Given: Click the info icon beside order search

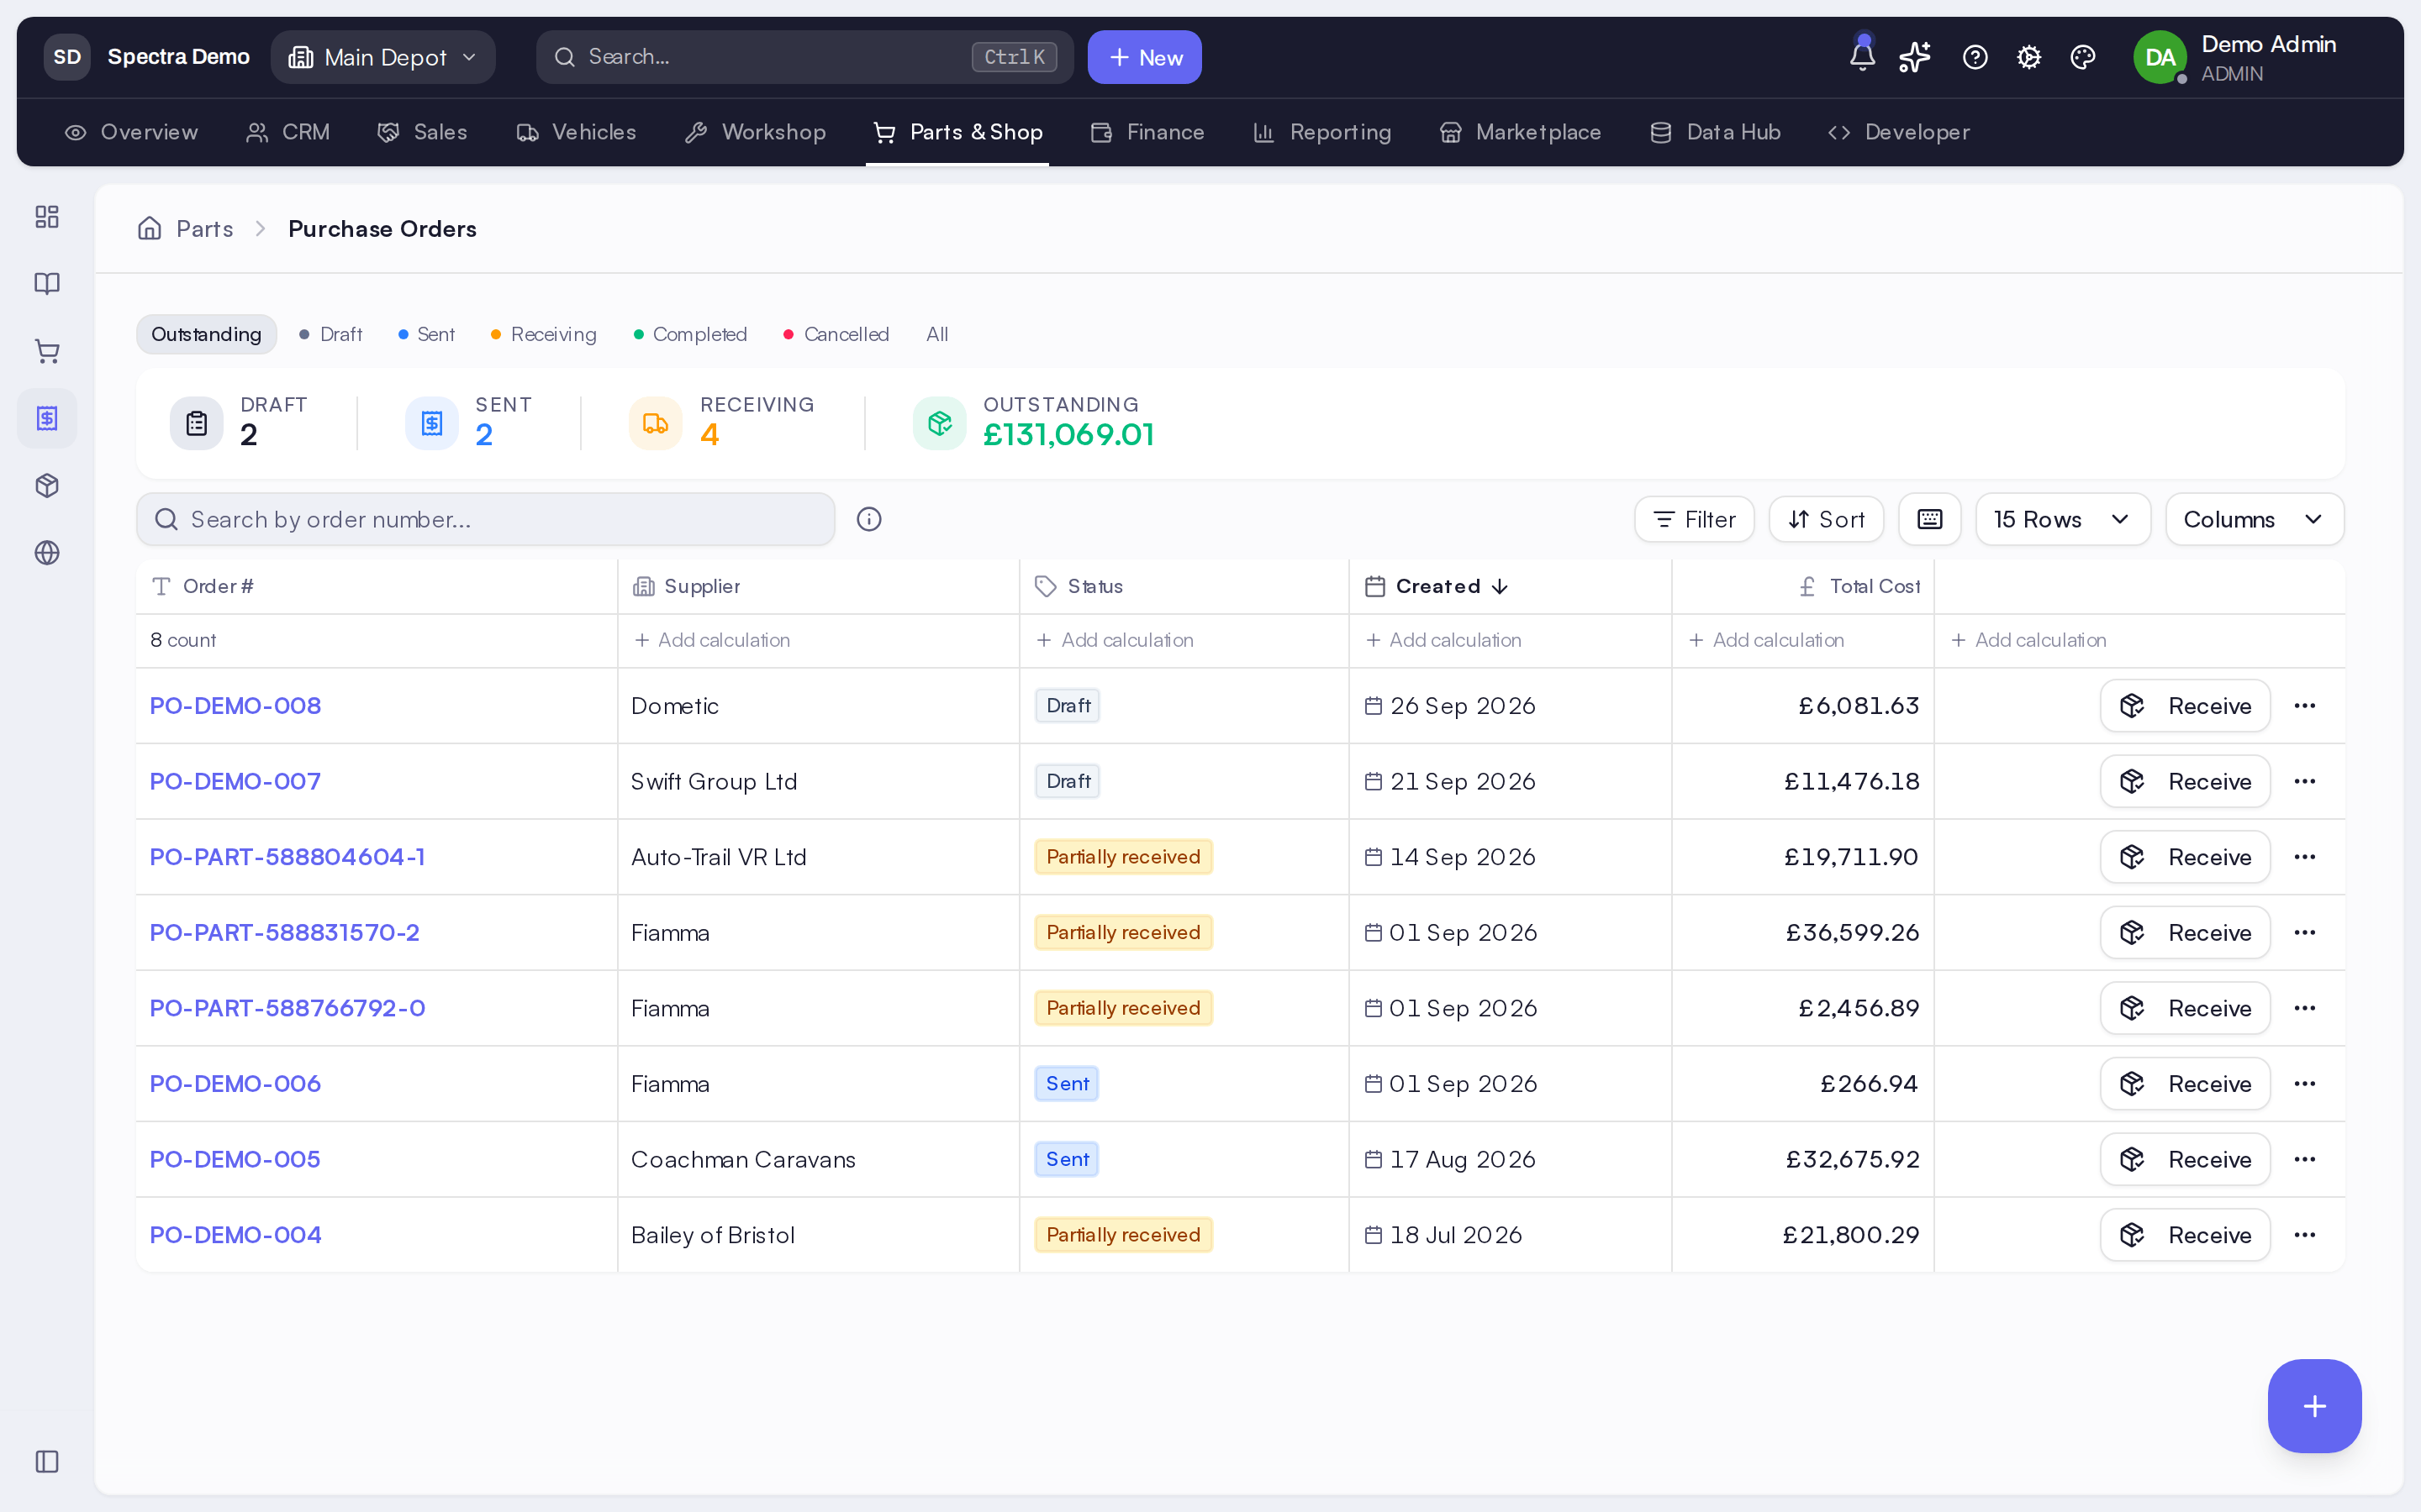Looking at the screenshot, I should (869, 519).
